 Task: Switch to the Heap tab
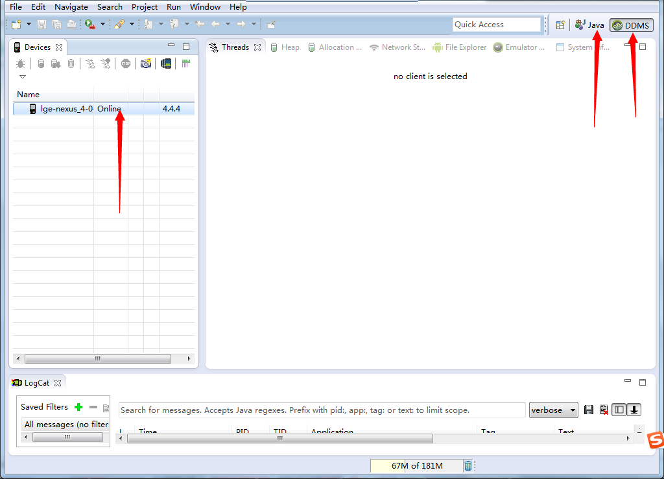[285, 47]
